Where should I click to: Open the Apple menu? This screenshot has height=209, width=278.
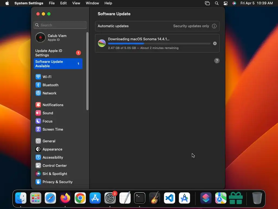[7, 3]
